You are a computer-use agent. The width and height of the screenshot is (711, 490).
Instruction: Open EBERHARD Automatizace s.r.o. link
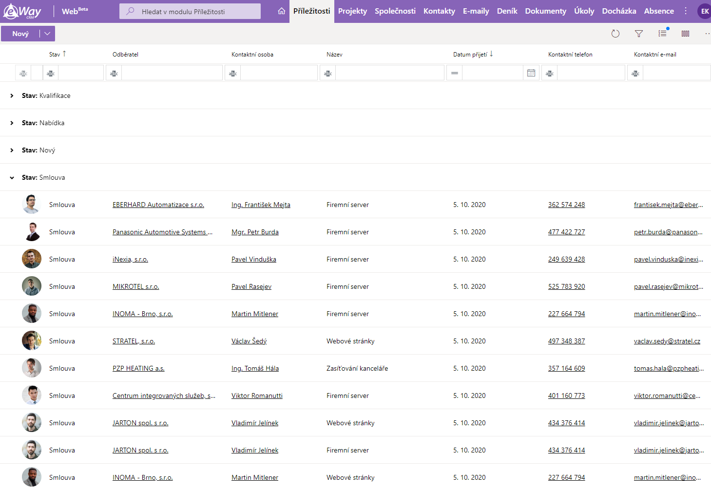coord(158,205)
